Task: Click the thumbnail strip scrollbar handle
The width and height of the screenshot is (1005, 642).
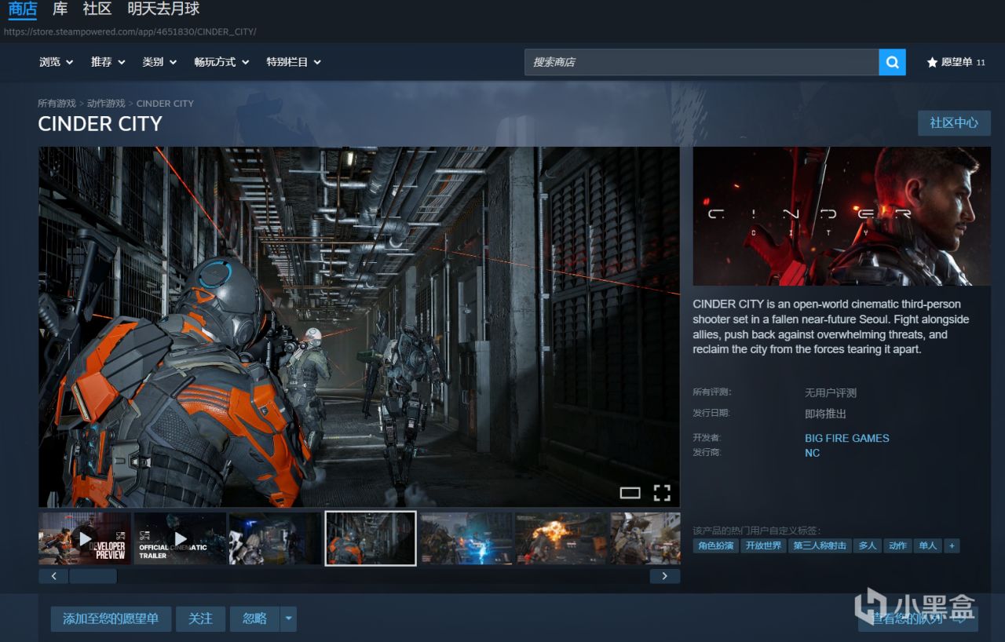Action: [93, 576]
